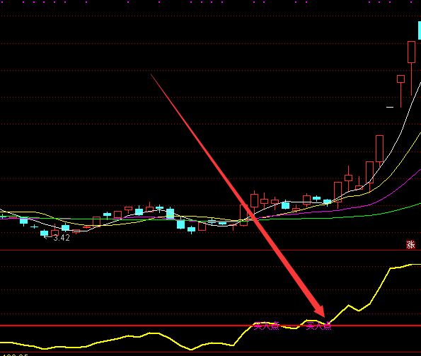421x356 pixels.
Task: Click the small white dash beside the rising red candles
Action: [390, 107]
